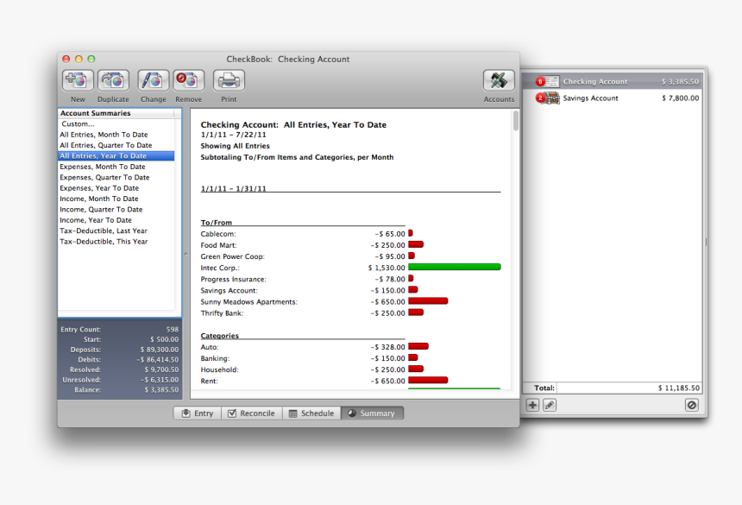Viewport: 742px width, 505px height.
Task: Click the Change entry toolbar icon
Action: click(x=154, y=81)
